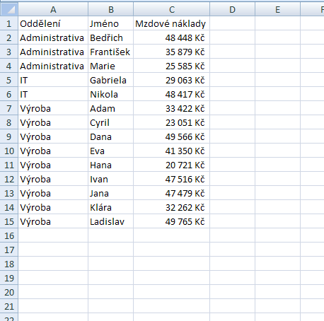Viewport: 324px width, 321px height.
Task: Click the Select All corner triangle
Action: 9,9
